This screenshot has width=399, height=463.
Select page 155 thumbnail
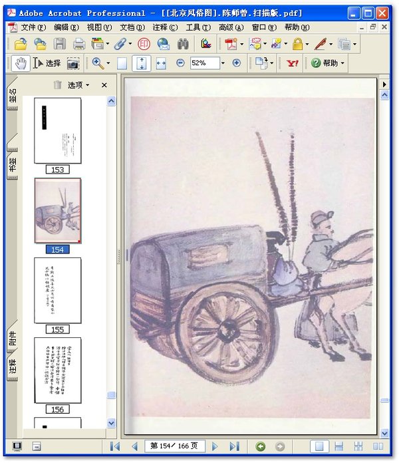[x=58, y=291]
